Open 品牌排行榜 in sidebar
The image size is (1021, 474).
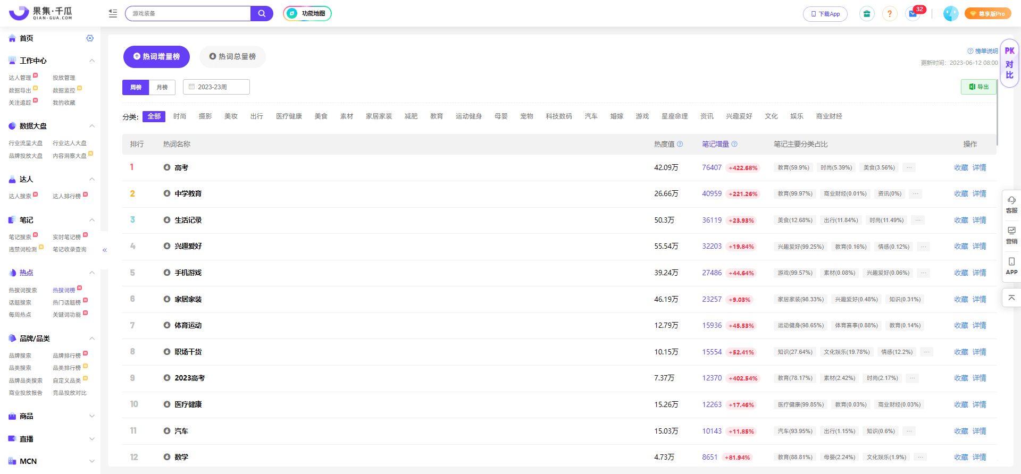pyautogui.click(x=66, y=355)
